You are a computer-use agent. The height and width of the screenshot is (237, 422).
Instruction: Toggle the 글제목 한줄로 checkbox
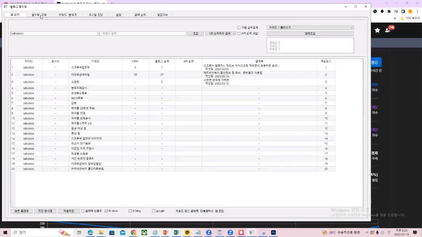click(x=83, y=211)
